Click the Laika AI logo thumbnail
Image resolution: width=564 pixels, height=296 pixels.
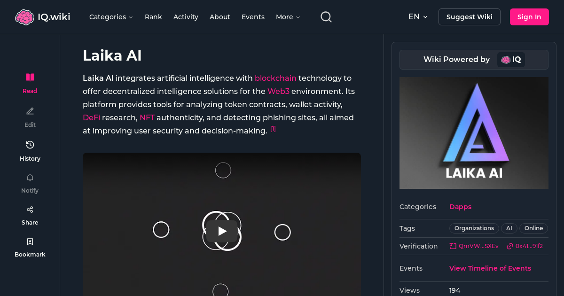pos(474,132)
